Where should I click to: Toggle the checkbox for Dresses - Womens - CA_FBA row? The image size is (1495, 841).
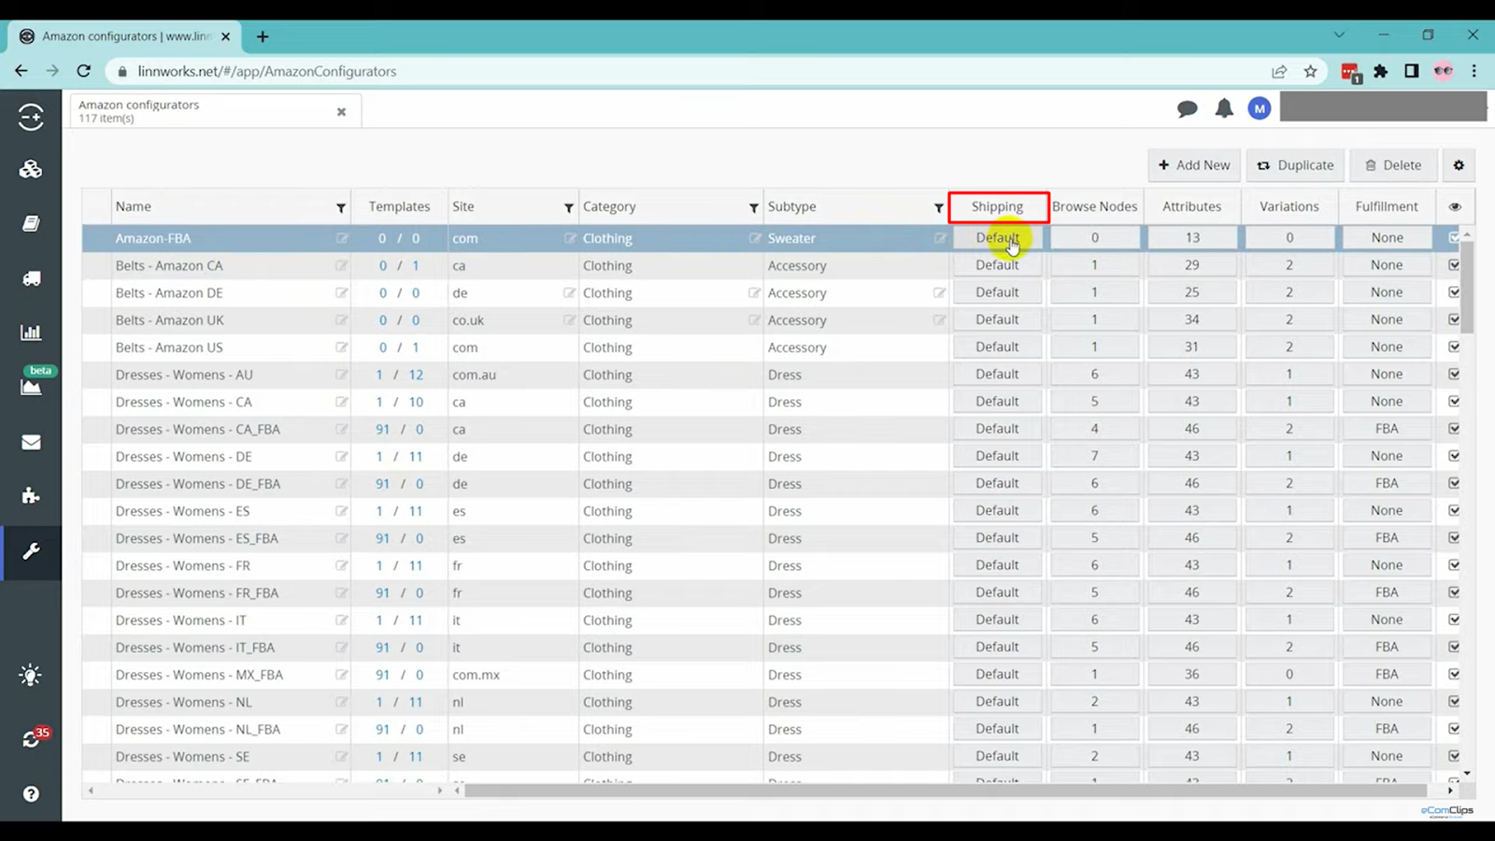coord(1454,429)
